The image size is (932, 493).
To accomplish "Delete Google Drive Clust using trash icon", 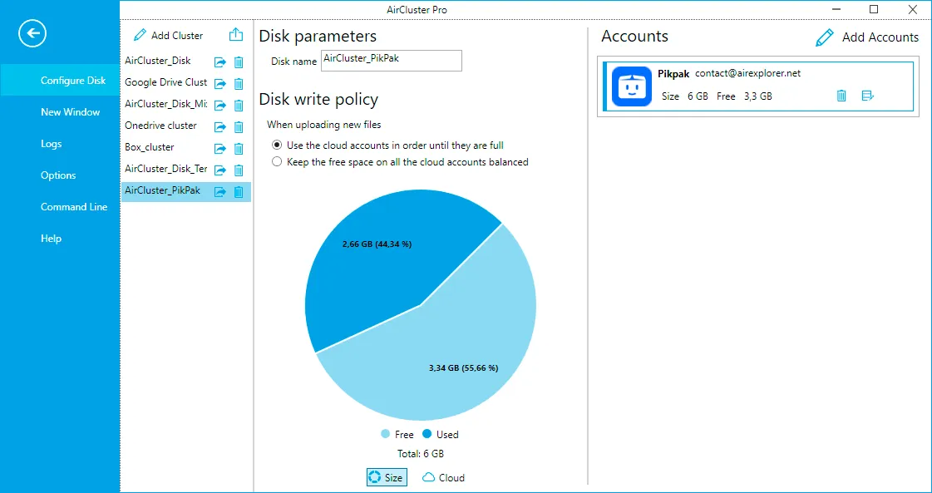I will click(x=239, y=83).
